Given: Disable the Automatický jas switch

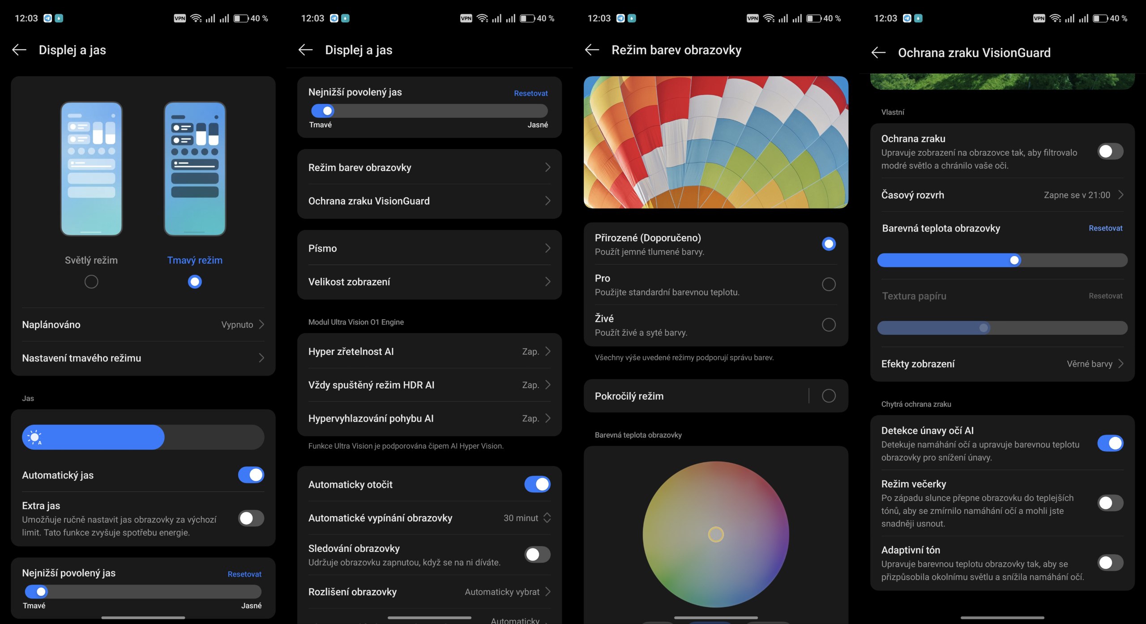Looking at the screenshot, I should 251,475.
